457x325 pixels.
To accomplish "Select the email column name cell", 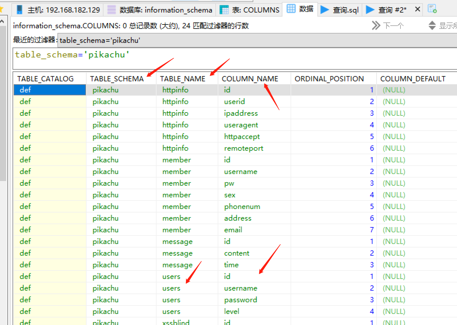I will click(254, 230).
